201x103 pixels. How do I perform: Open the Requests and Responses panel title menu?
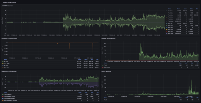(x=9, y=71)
